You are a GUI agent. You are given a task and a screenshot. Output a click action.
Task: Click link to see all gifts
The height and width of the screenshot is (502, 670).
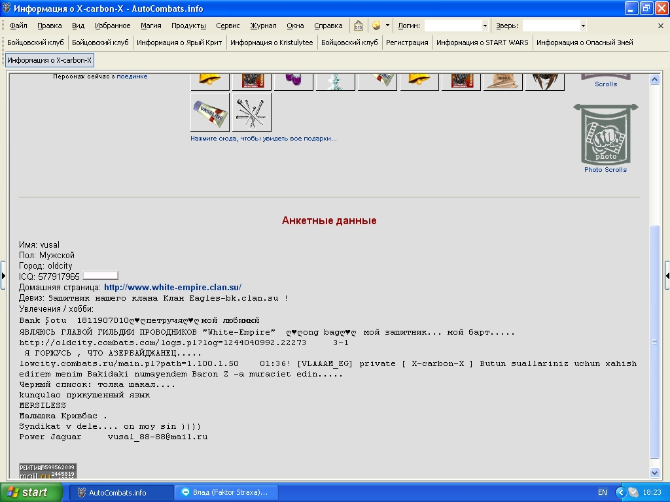click(x=264, y=139)
